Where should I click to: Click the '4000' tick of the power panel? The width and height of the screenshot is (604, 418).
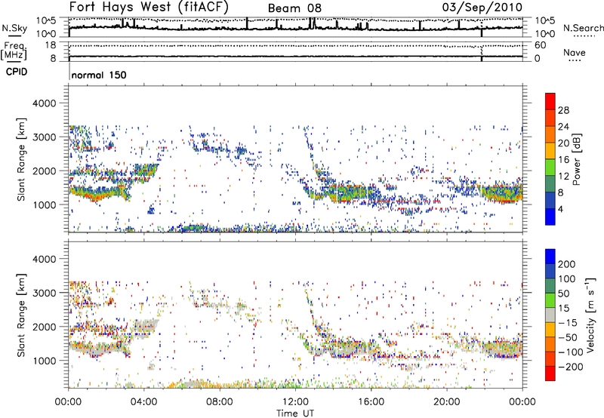pos(44,103)
